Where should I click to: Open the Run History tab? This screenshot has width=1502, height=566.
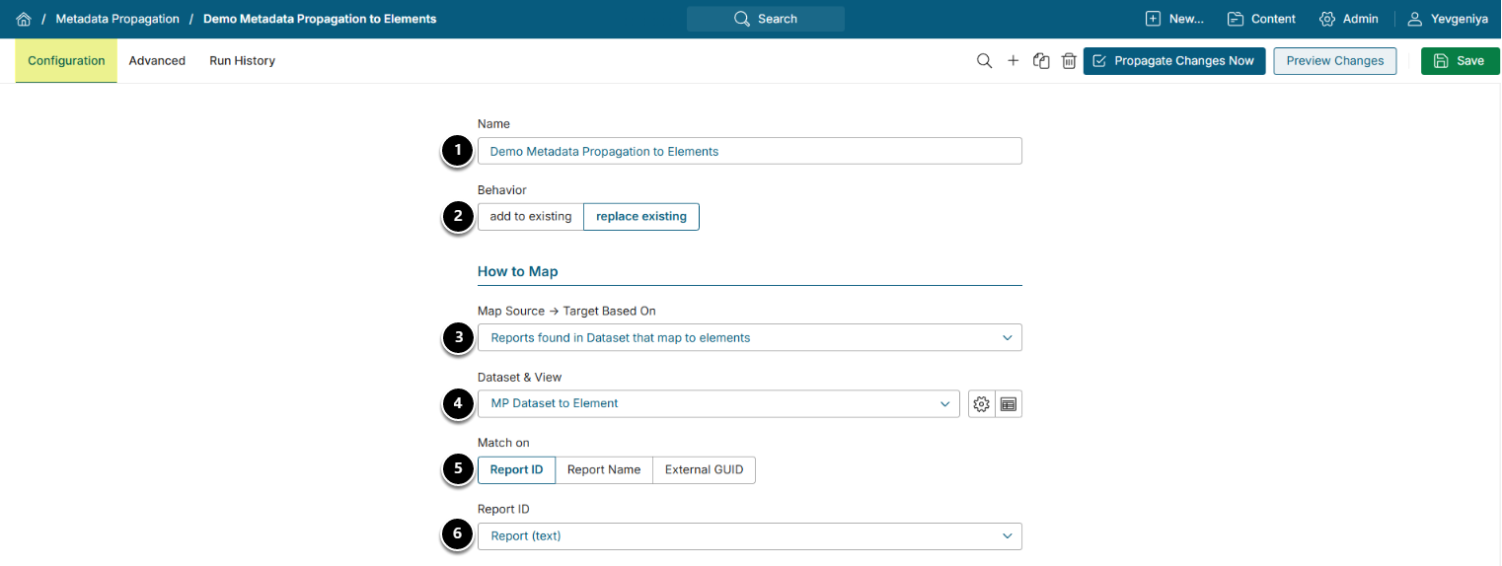242,61
